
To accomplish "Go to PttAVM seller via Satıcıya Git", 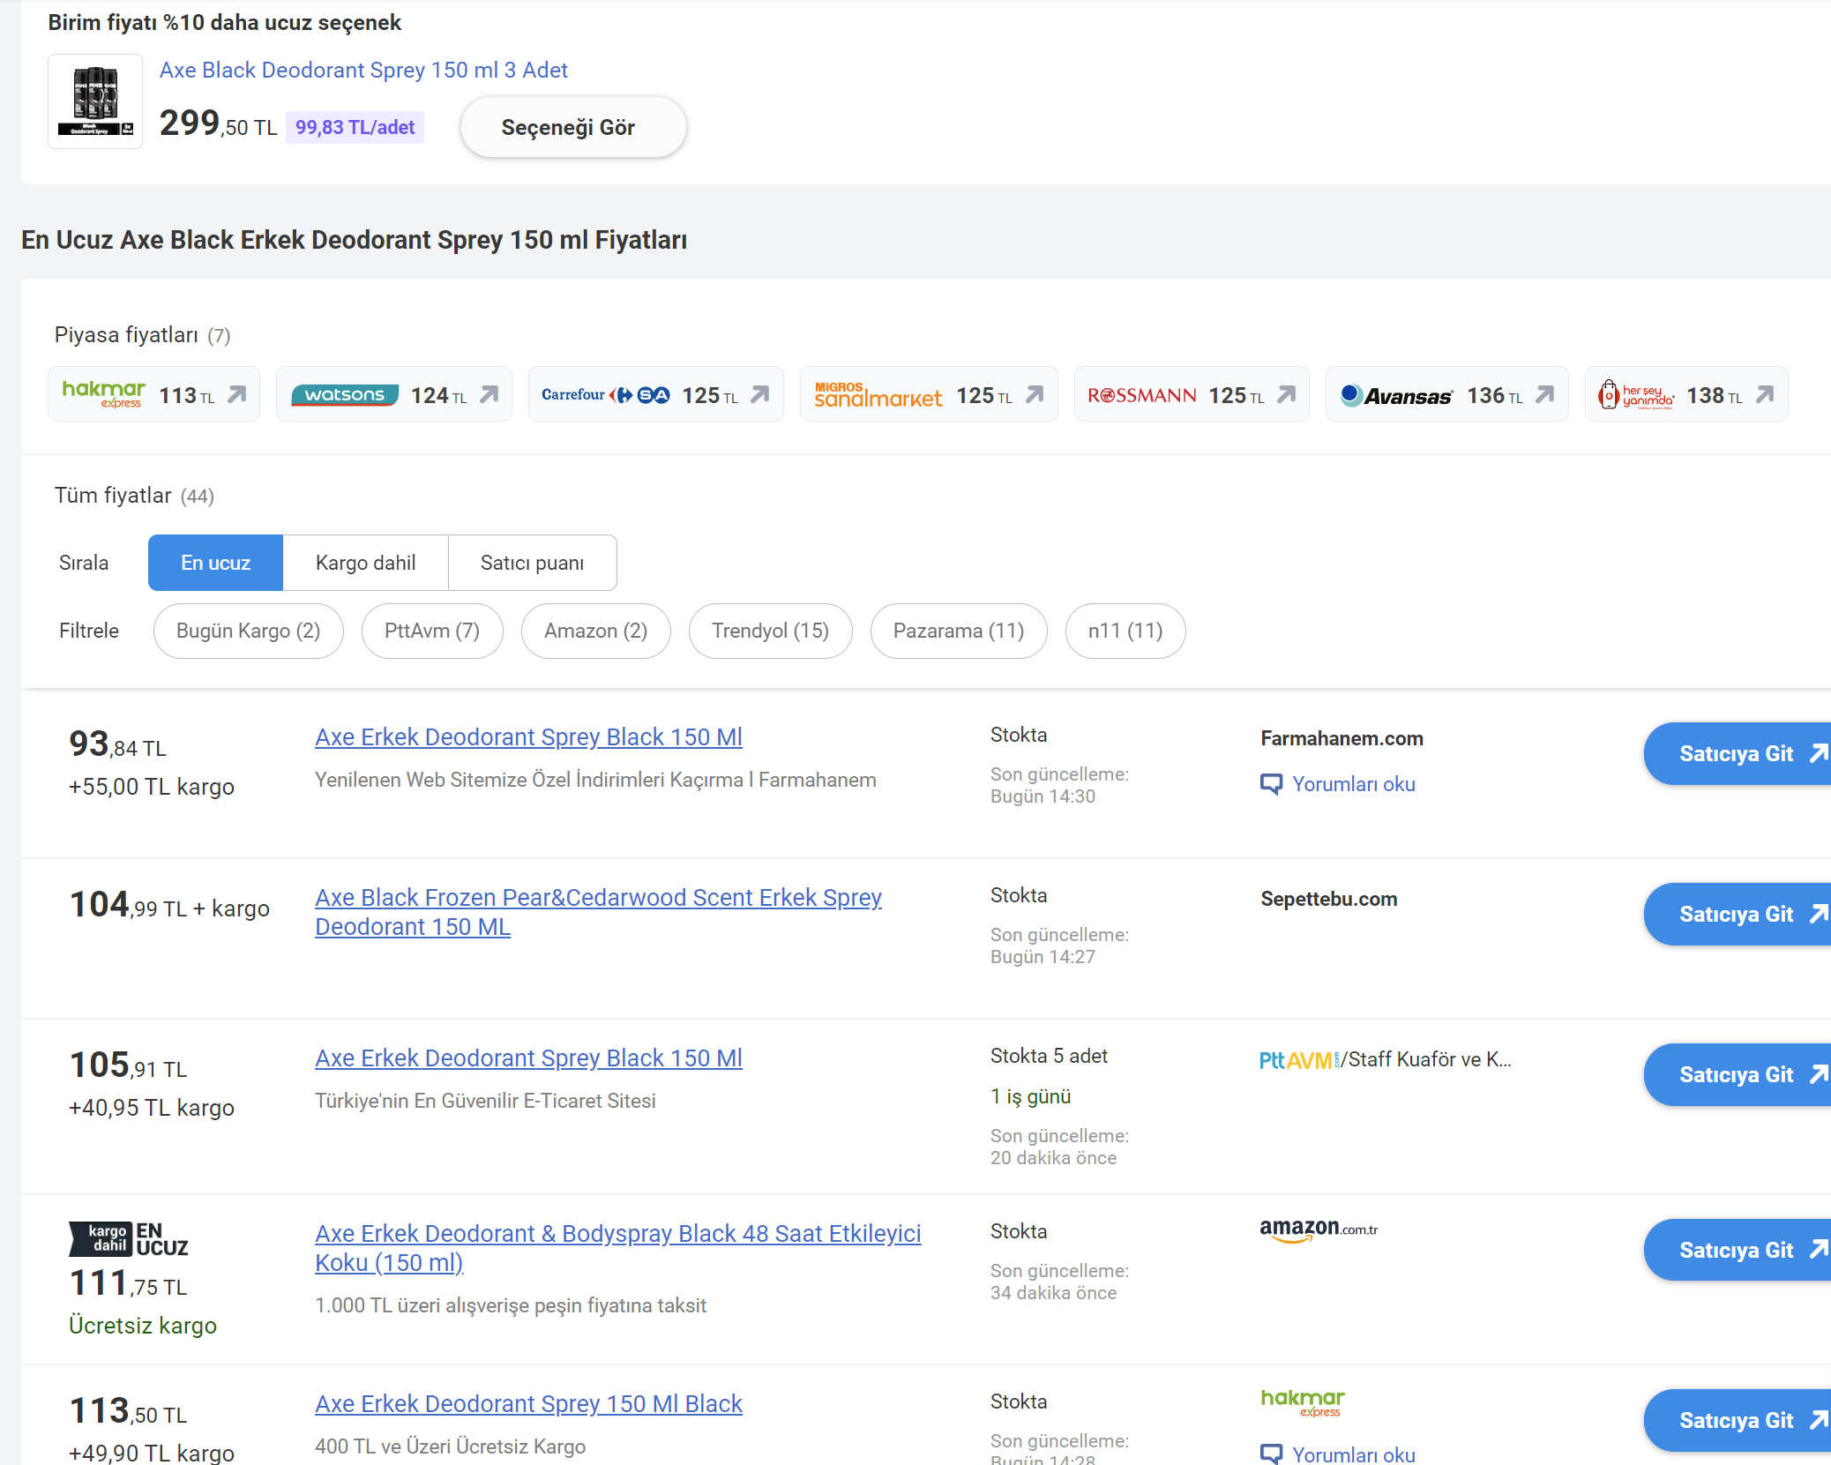I will pos(1738,1075).
